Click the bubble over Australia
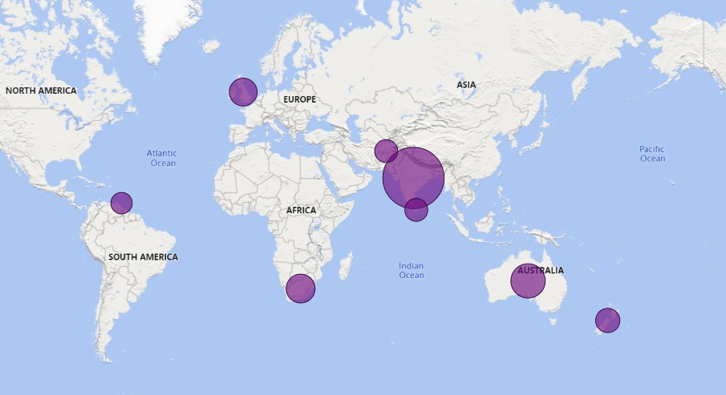 [528, 281]
